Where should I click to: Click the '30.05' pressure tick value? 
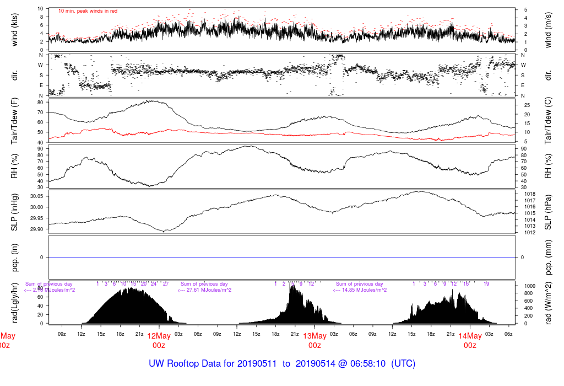tap(37, 196)
